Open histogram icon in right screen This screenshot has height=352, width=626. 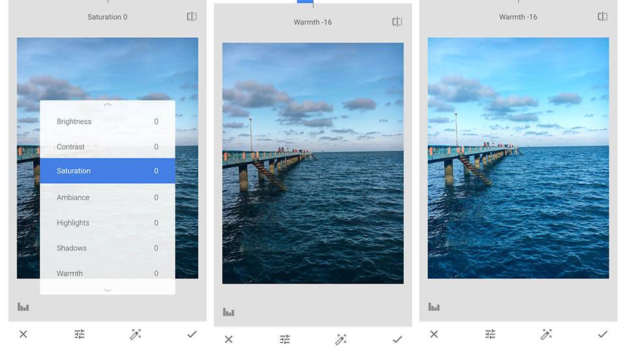click(434, 306)
